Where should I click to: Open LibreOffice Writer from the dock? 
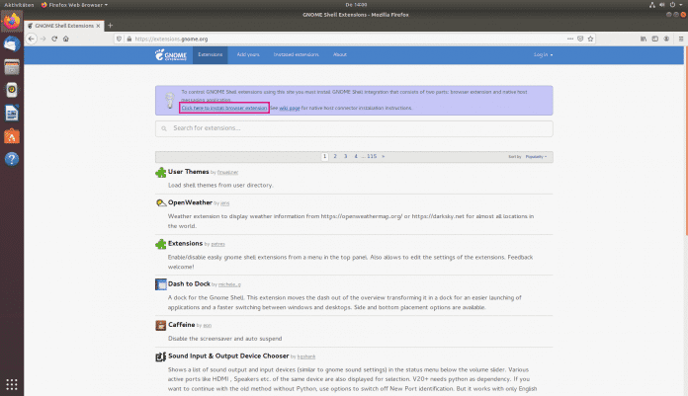tap(11, 114)
